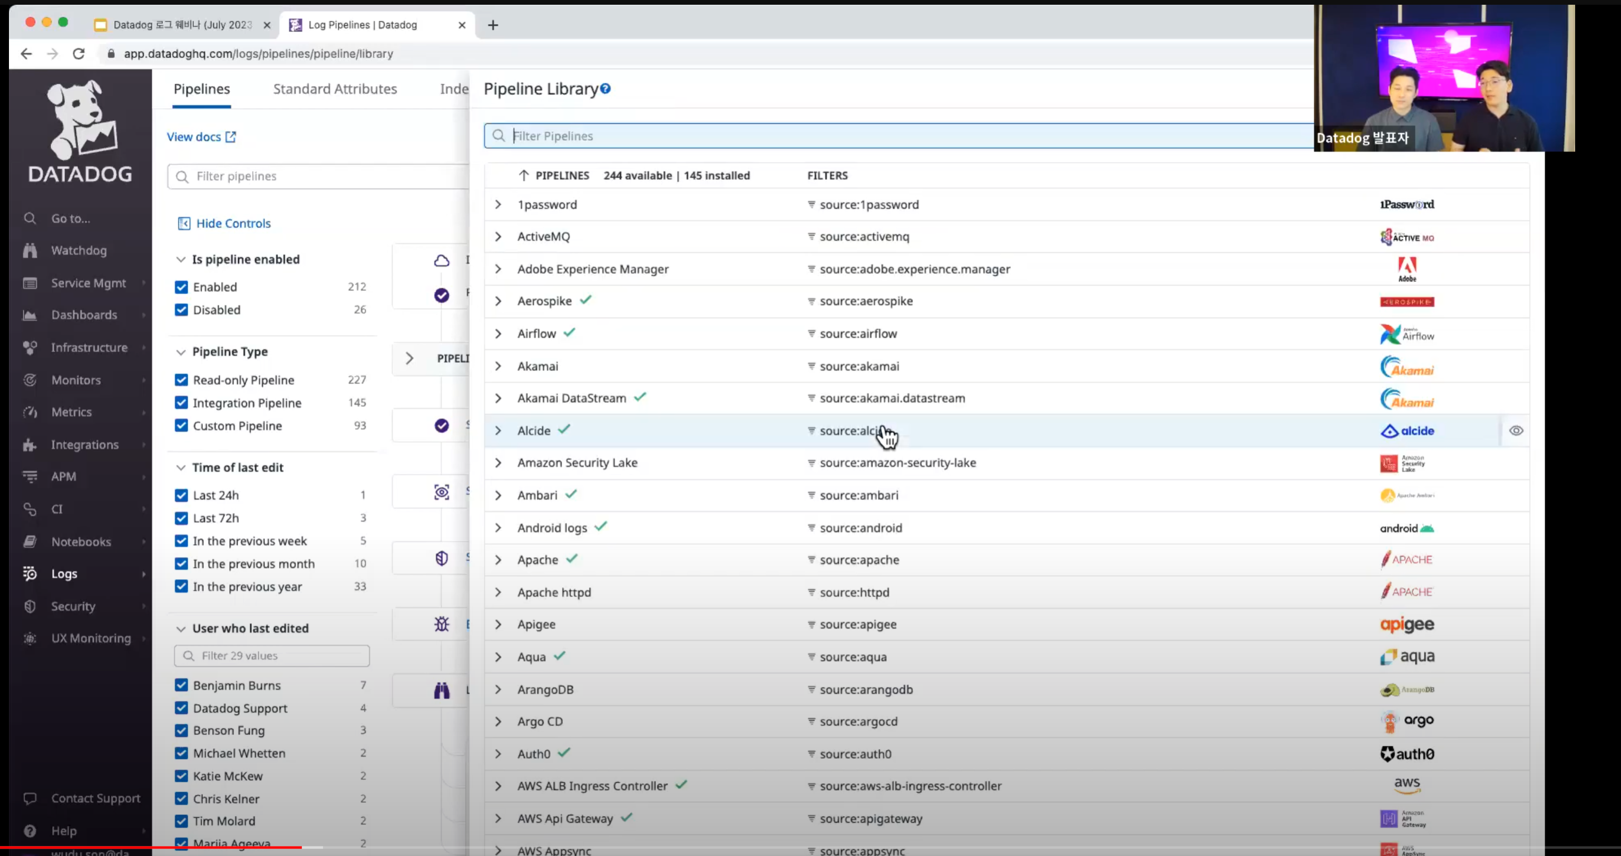1621x856 pixels.
Task: Open Security sidebar menu
Action: [x=73, y=607]
